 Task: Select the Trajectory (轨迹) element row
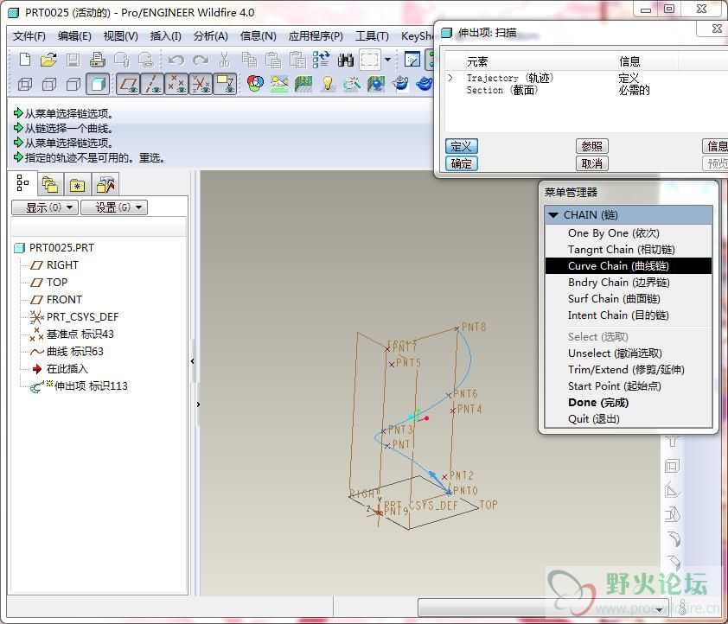click(586, 78)
